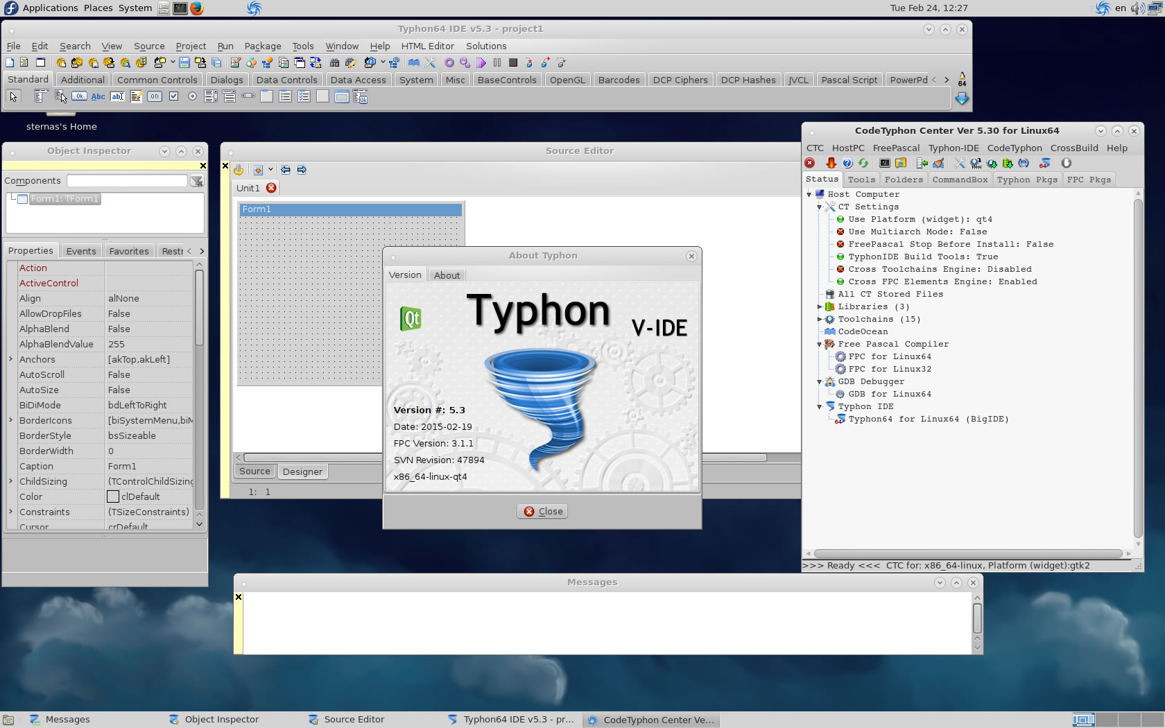Click the clDefault color swatch
1165x728 pixels.
tap(113, 496)
